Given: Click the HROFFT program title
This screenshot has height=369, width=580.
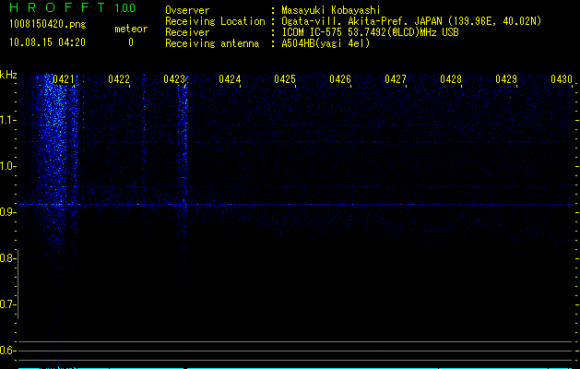Looking at the screenshot, I should (57, 7).
